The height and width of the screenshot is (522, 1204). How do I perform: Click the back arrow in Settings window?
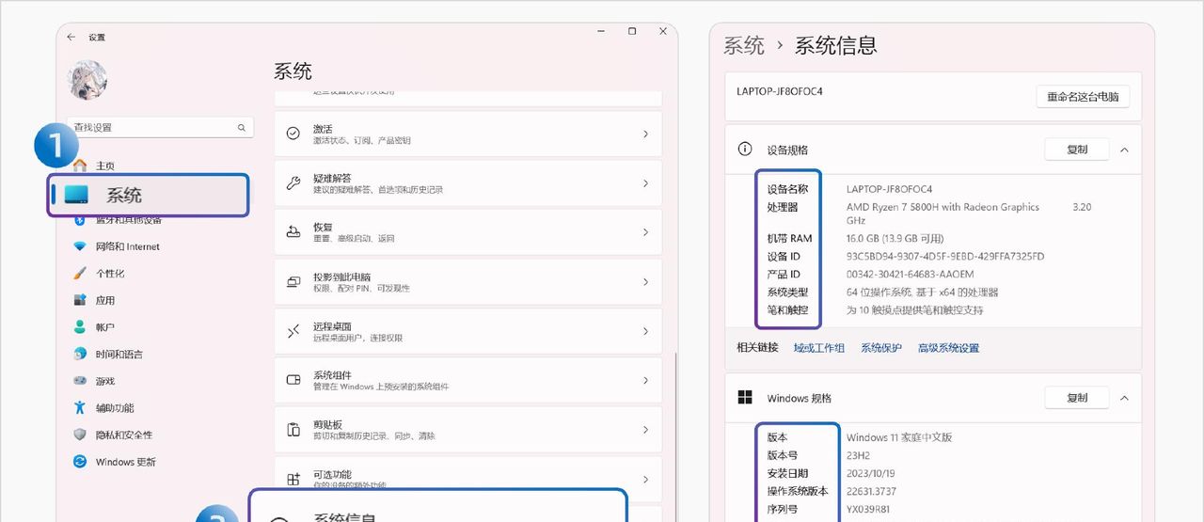pos(71,37)
